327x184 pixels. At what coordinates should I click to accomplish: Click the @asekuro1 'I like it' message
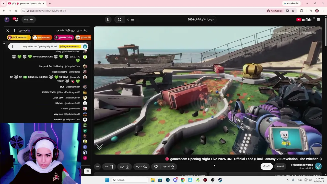click(x=65, y=109)
